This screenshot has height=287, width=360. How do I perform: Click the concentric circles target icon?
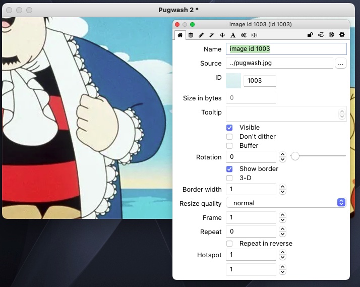click(331, 35)
